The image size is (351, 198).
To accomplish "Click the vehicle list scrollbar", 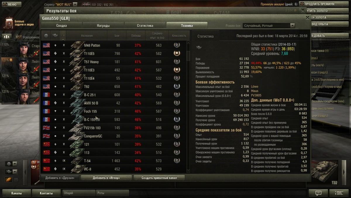I will pos(188,107).
